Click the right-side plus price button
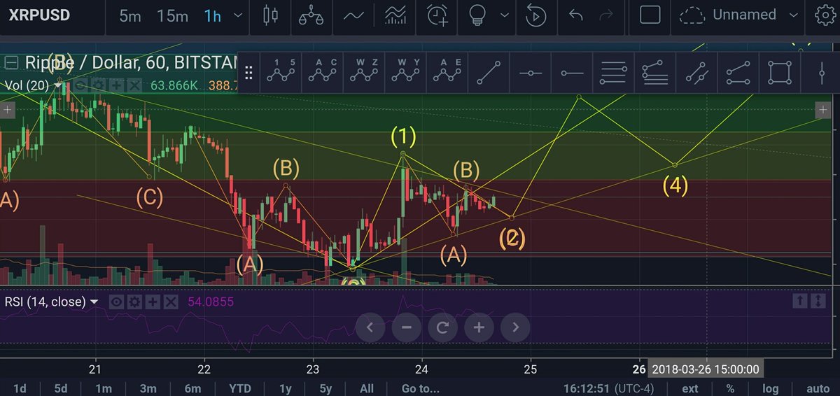The width and height of the screenshot is (840, 396). tap(822, 111)
